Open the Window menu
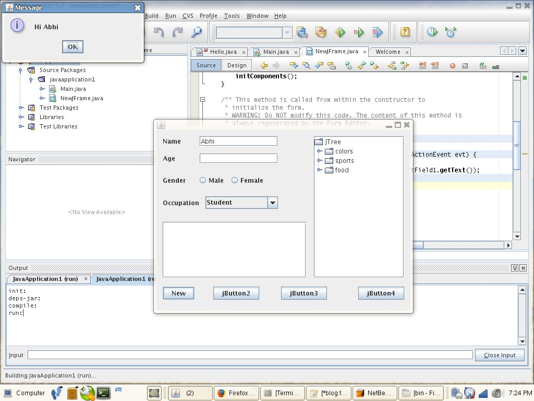The height and width of the screenshot is (401, 534). click(x=257, y=16)
